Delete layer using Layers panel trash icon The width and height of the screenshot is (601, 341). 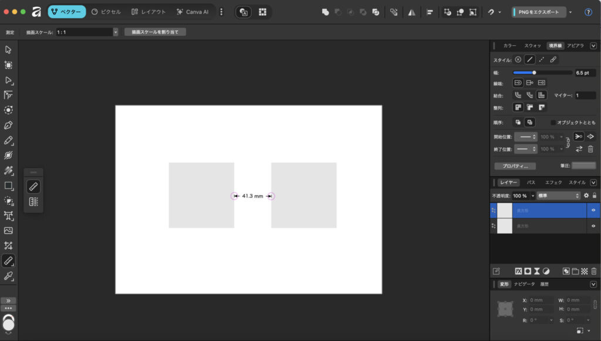(593, 271)
